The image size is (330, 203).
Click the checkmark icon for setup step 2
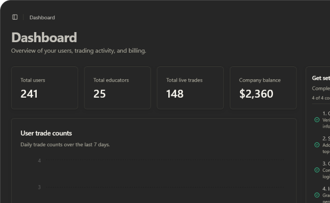(317, 145)
